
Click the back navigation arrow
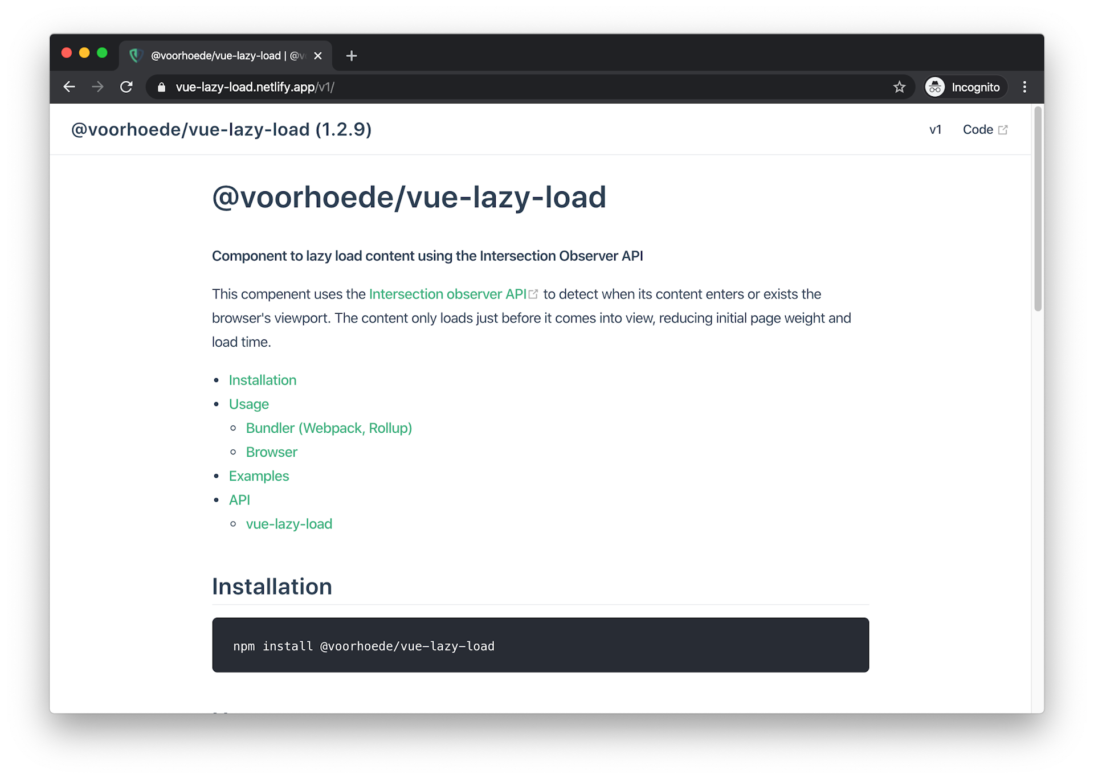69,87
